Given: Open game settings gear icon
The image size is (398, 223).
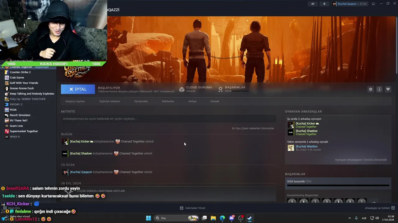Looking at the screenshot, I should point(371,89).
